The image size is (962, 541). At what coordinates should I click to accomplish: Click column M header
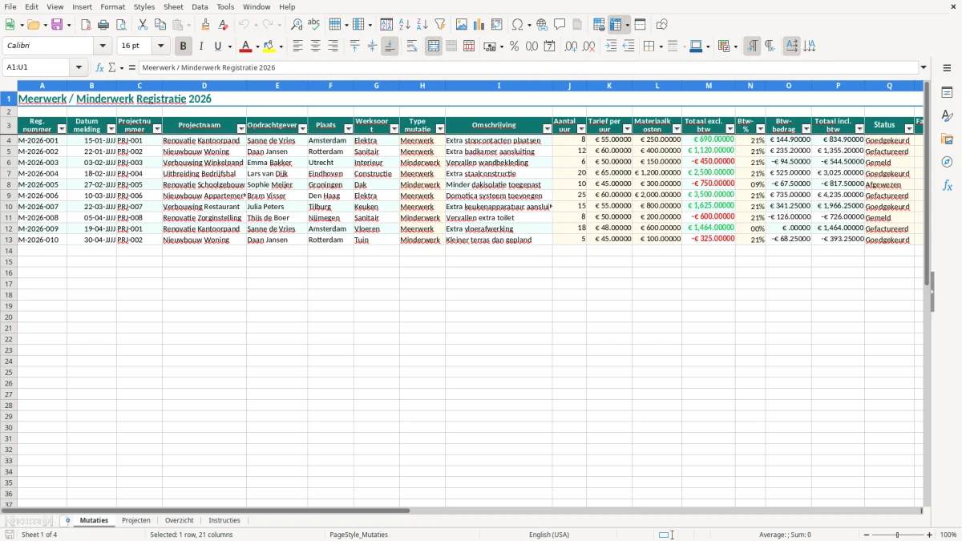(x=709, y=85)
